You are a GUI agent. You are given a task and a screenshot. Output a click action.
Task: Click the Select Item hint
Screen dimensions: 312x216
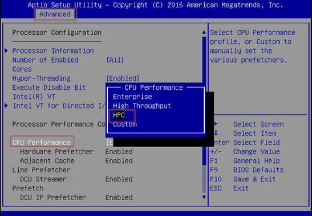(255, 133)
